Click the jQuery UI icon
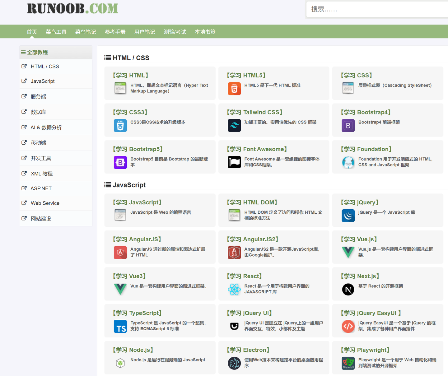The height and width of the screenshot is (376, 448). click(x=234, y=326)
